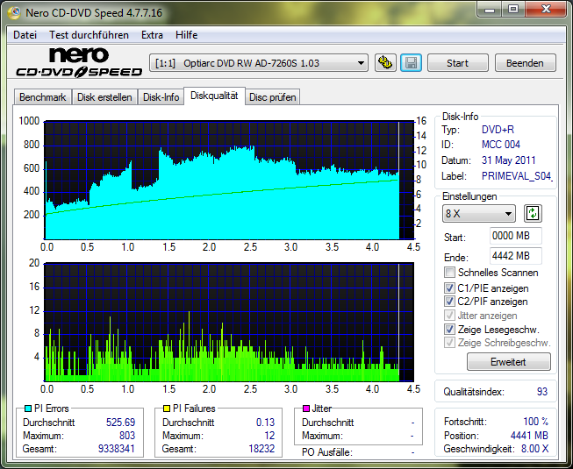Click the Jitter anzeigen checkbox

[449, 315]
